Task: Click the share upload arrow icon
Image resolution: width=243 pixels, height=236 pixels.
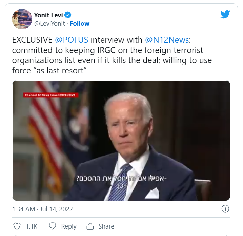Action: pyautogui.click(x=90, y=226)
